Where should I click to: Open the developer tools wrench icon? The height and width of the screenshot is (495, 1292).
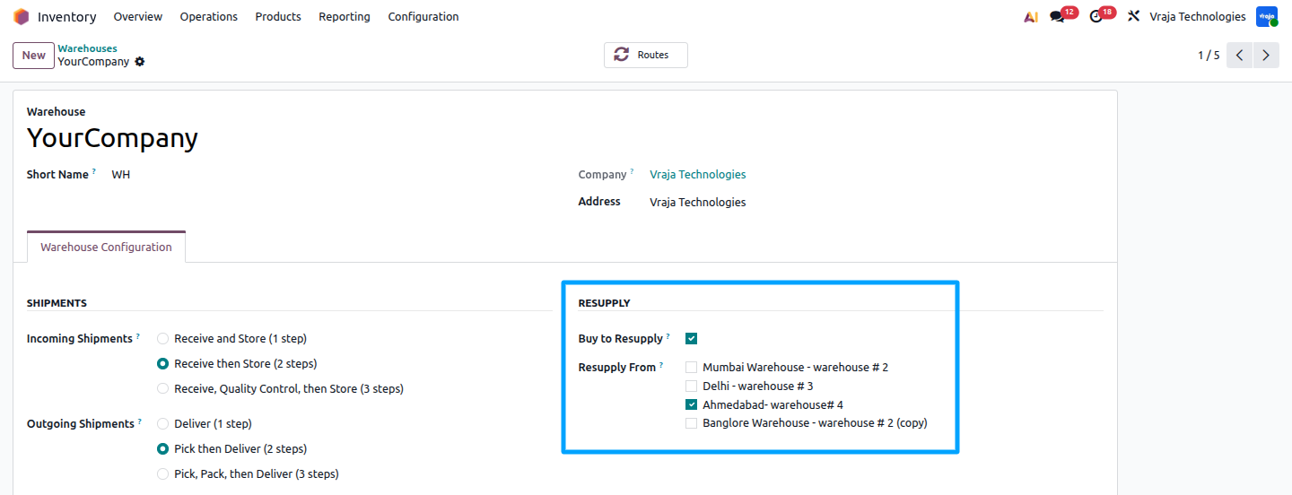[1133, 17]
